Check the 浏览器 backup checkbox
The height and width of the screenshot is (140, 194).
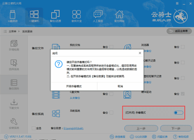pyautogui.click(x=183, y=47)
